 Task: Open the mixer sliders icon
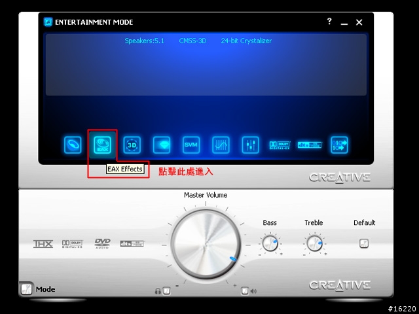tap(250, 145)
